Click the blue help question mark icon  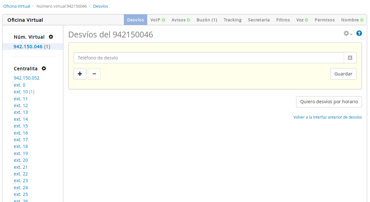tap(359, 33)
